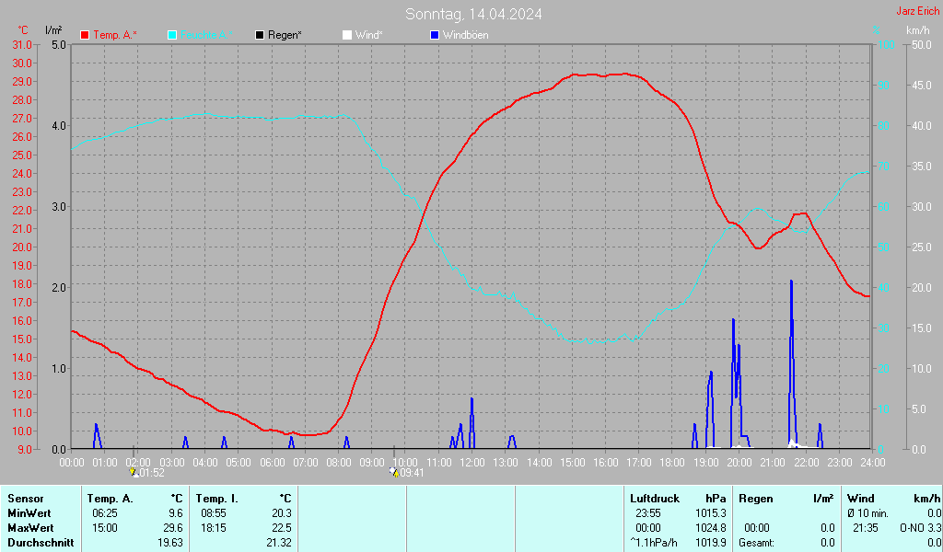This screenshot has height=552, width=943.
Task: Click the '09:41' moon time label
Action: (x=412, y=473)
